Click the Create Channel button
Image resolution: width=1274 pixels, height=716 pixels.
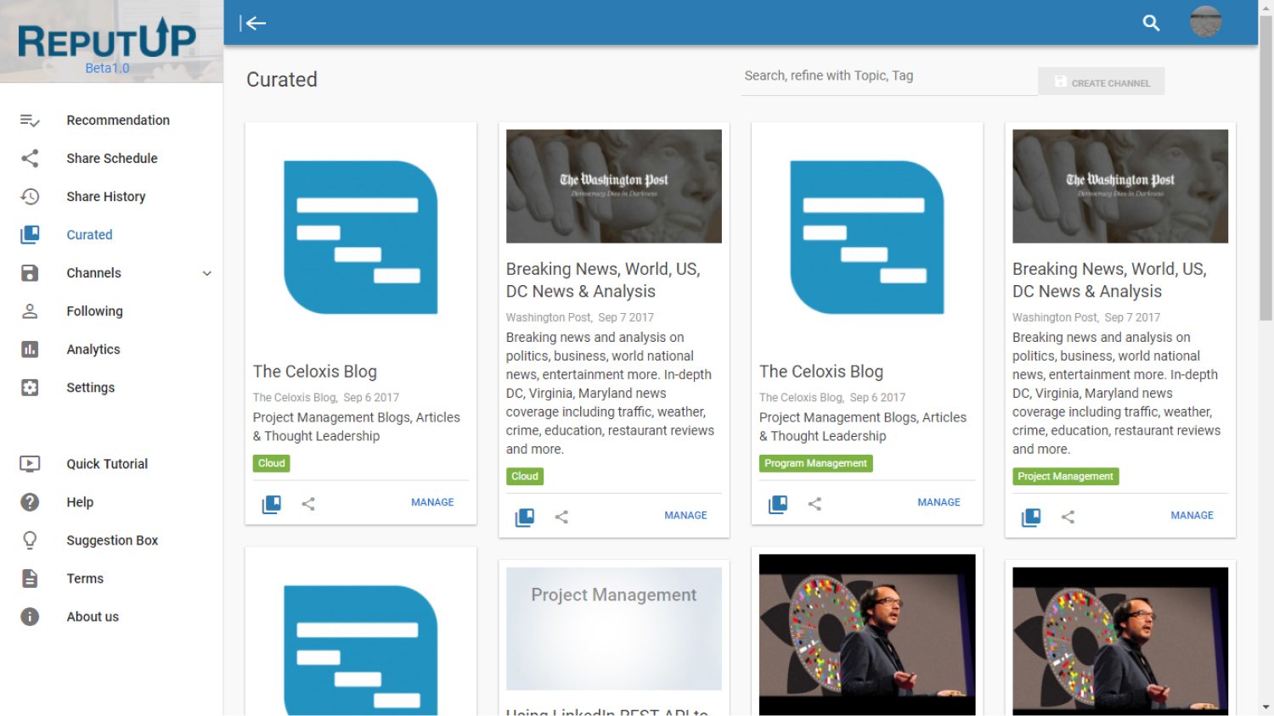pyautogui.click(x=1101, y=82)
